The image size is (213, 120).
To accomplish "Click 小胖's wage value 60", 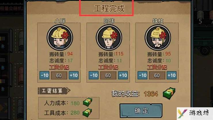I will tap(59, 76).
